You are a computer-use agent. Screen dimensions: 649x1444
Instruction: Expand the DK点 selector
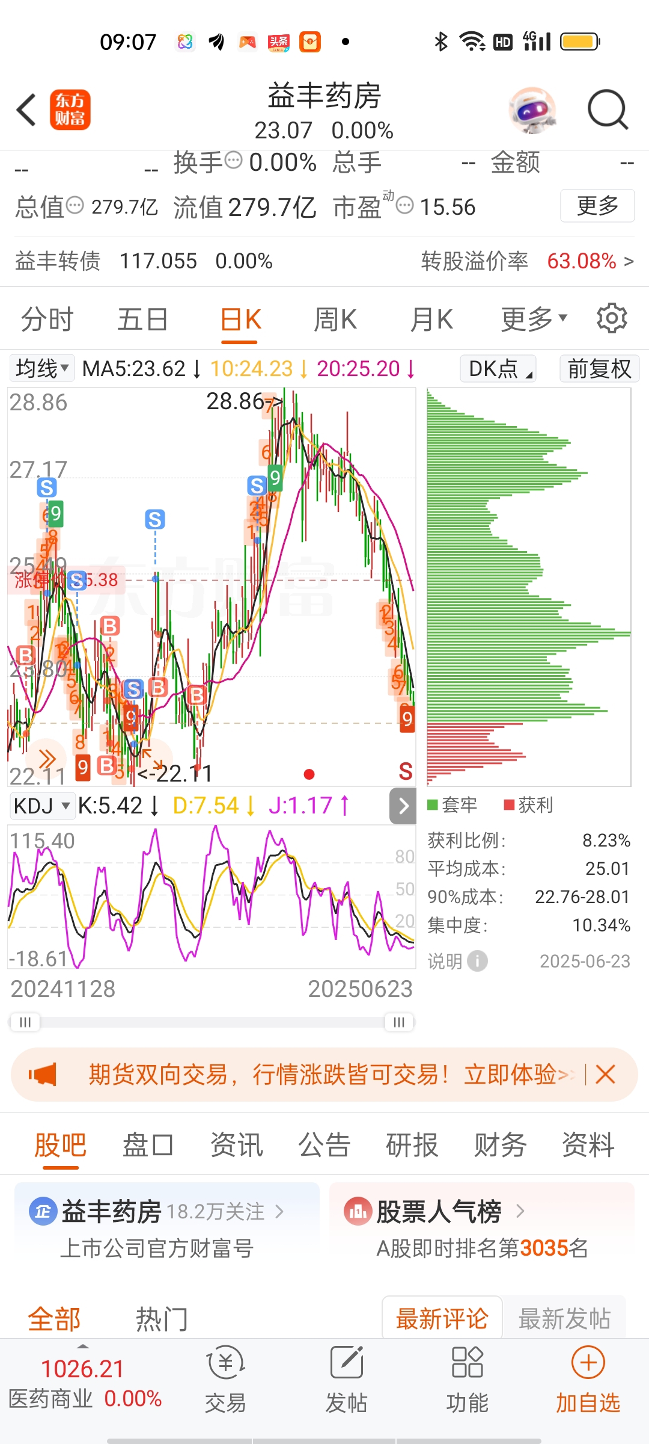click(x=498, y=368)
